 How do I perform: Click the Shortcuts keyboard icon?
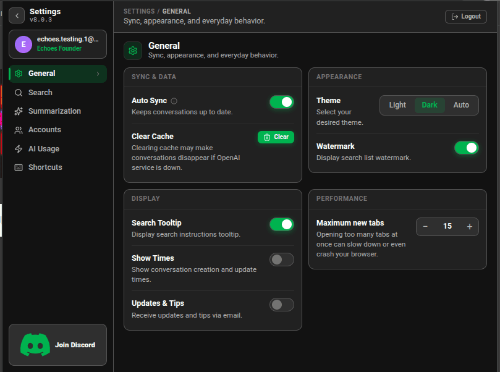click(19, 167)
